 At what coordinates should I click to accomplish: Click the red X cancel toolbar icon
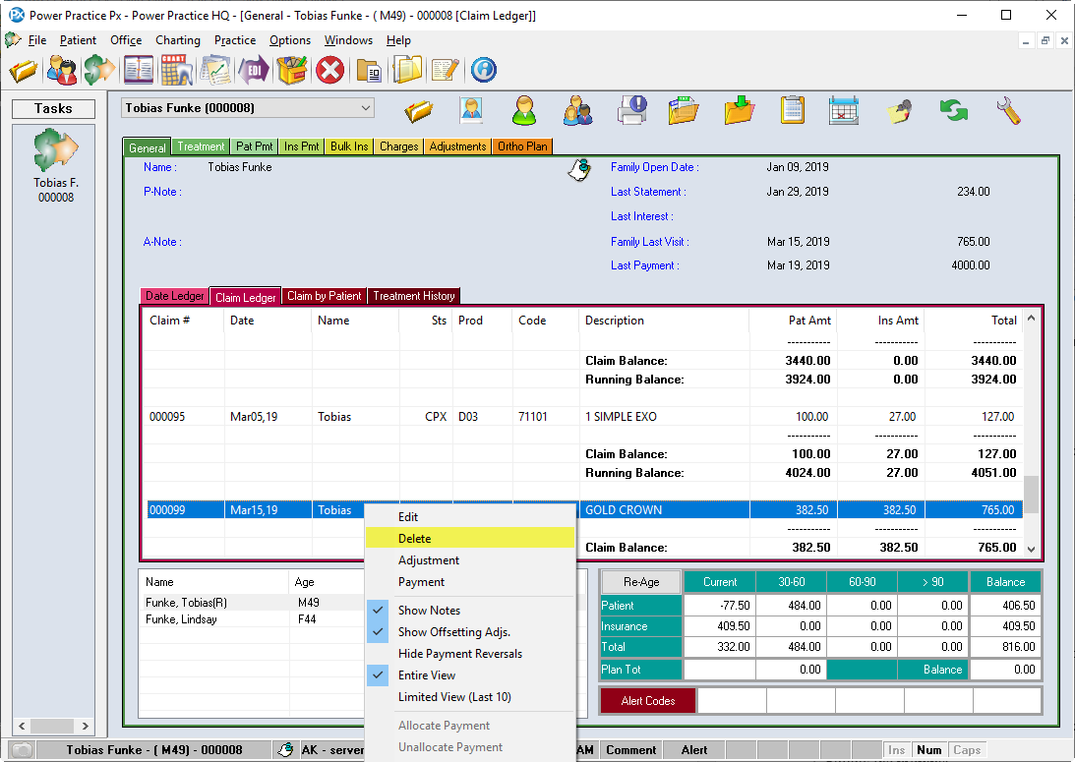pos(329,70)
